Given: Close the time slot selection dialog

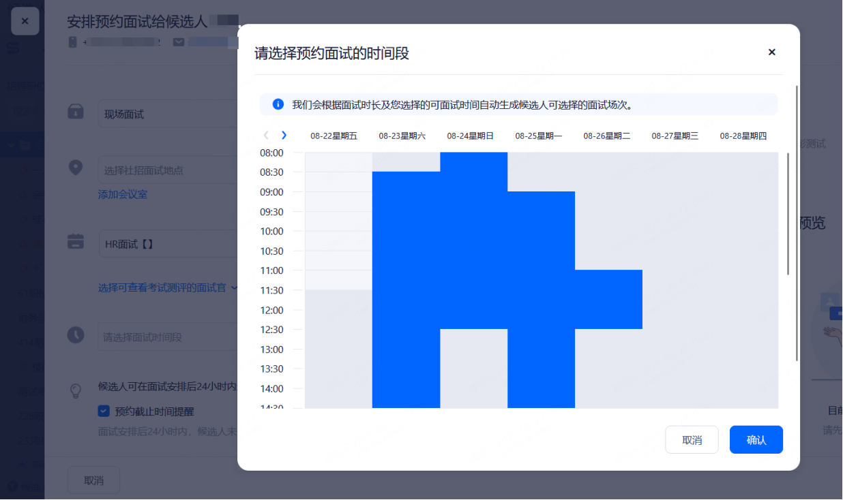Looking at the screenshot, I should click(x=771, y=52).
